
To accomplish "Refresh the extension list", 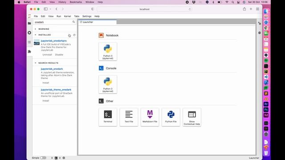I will [x=74, y=35].
